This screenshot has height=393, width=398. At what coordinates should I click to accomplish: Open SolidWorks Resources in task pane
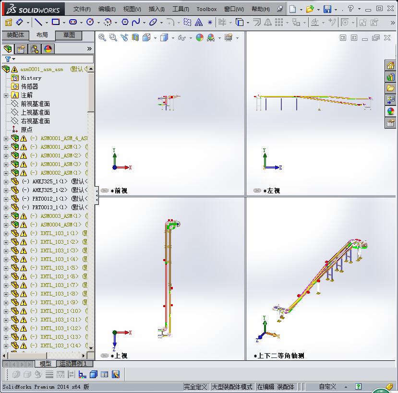click(390, 66)
